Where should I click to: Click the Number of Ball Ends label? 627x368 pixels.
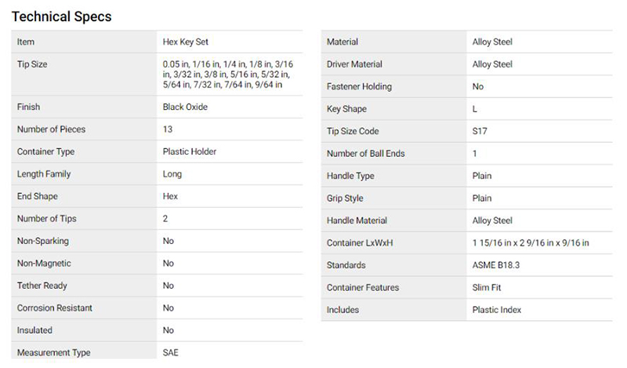365,153
